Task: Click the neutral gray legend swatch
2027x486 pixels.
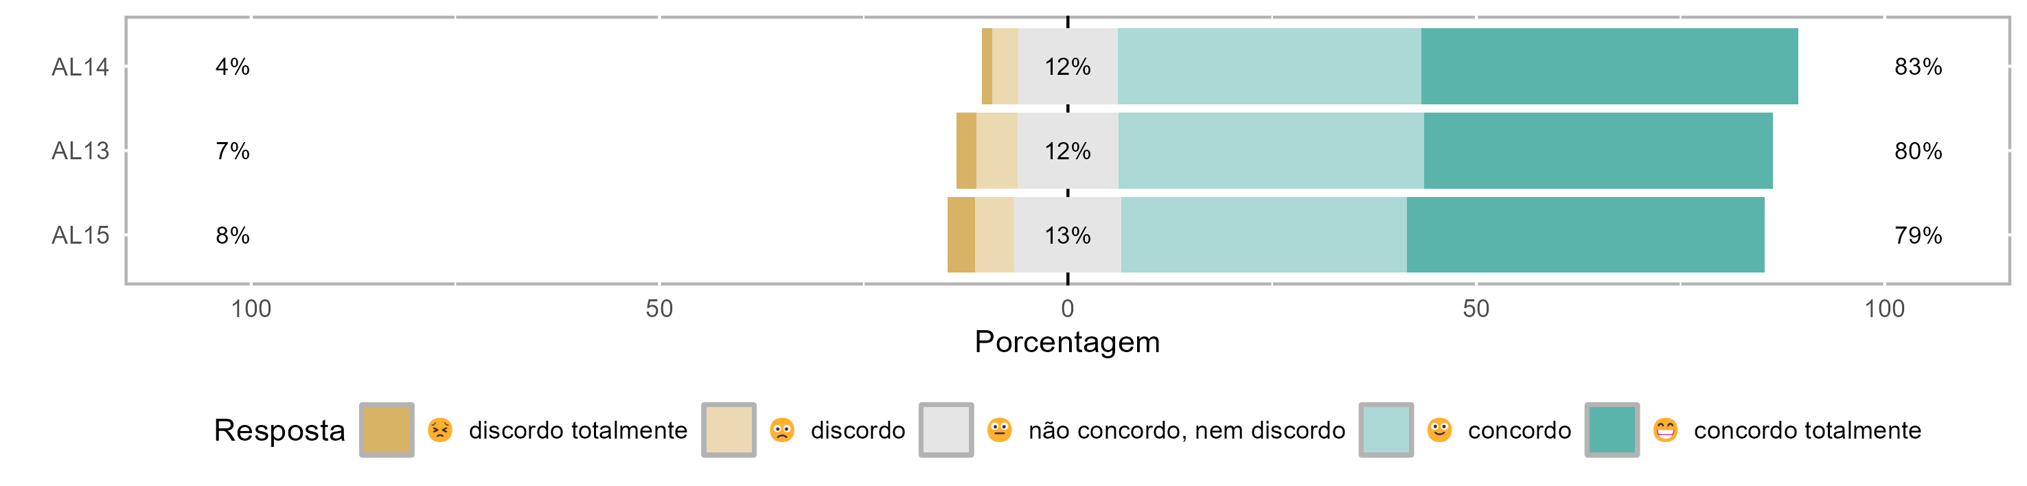Action: tap(946, 430)
